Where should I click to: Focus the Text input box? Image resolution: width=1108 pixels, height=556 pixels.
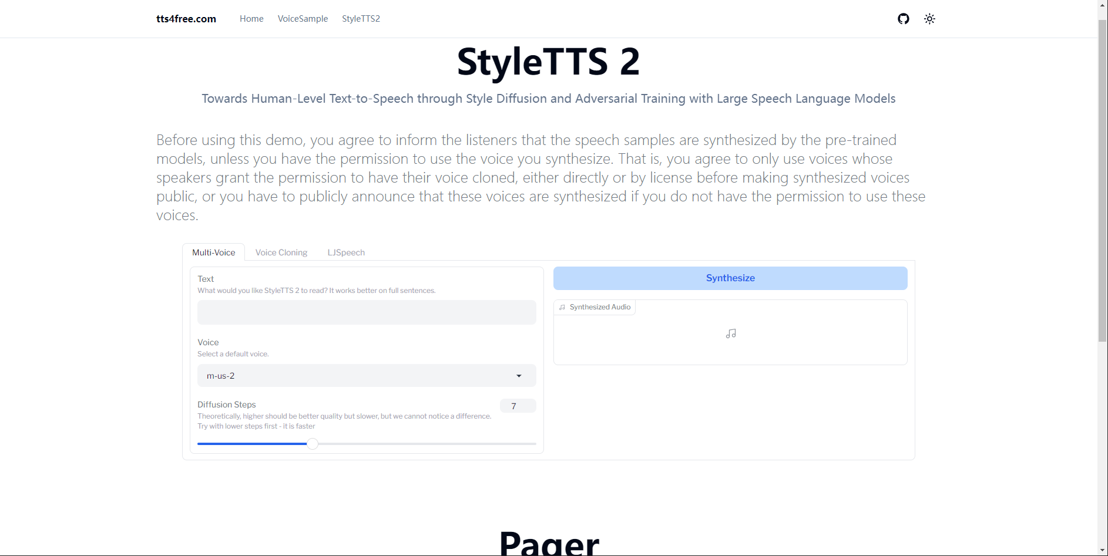[367, 312]
